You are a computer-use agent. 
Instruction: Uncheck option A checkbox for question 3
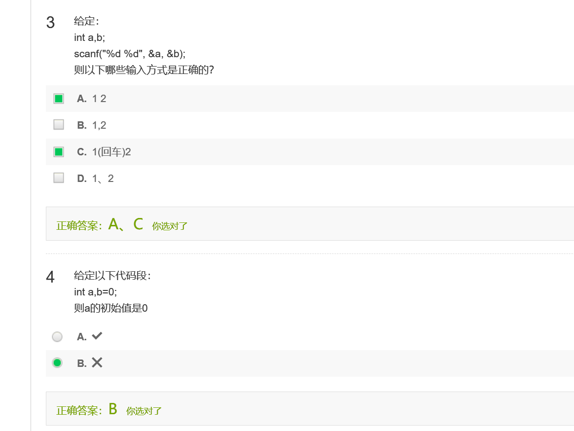pos(59,99)
